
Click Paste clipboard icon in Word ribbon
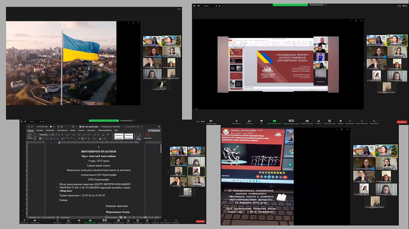[x=31, y=136]
